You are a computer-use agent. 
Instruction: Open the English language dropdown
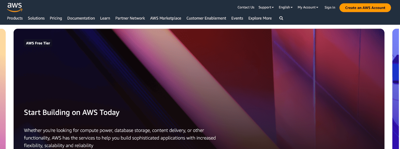click(x=286, y=7)
